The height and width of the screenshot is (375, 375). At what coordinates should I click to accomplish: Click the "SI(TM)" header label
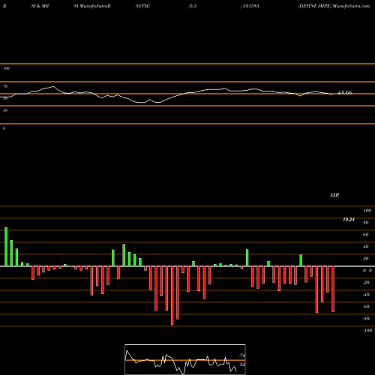click(x=142, y=6)
